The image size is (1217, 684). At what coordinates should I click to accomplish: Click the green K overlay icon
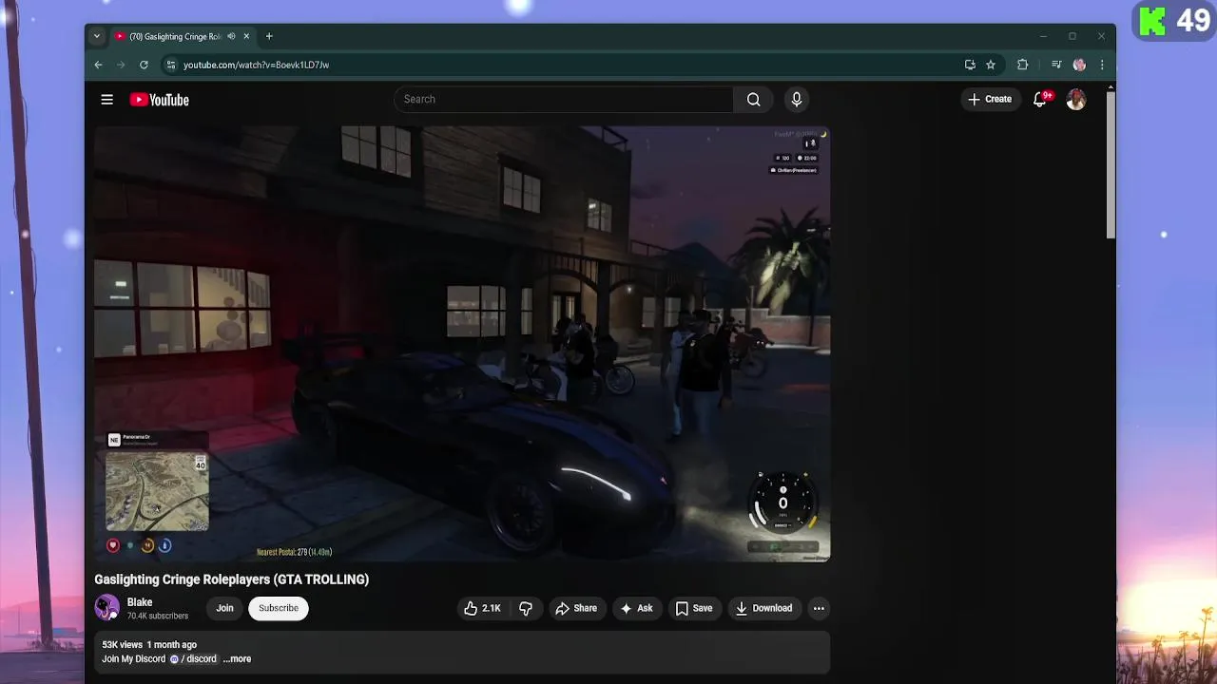point(1153,20)
